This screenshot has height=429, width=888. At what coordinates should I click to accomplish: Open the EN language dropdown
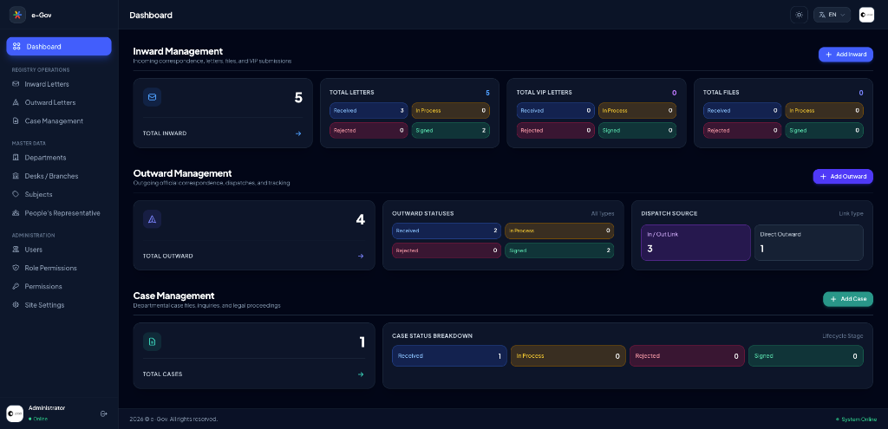pos(832,15)
